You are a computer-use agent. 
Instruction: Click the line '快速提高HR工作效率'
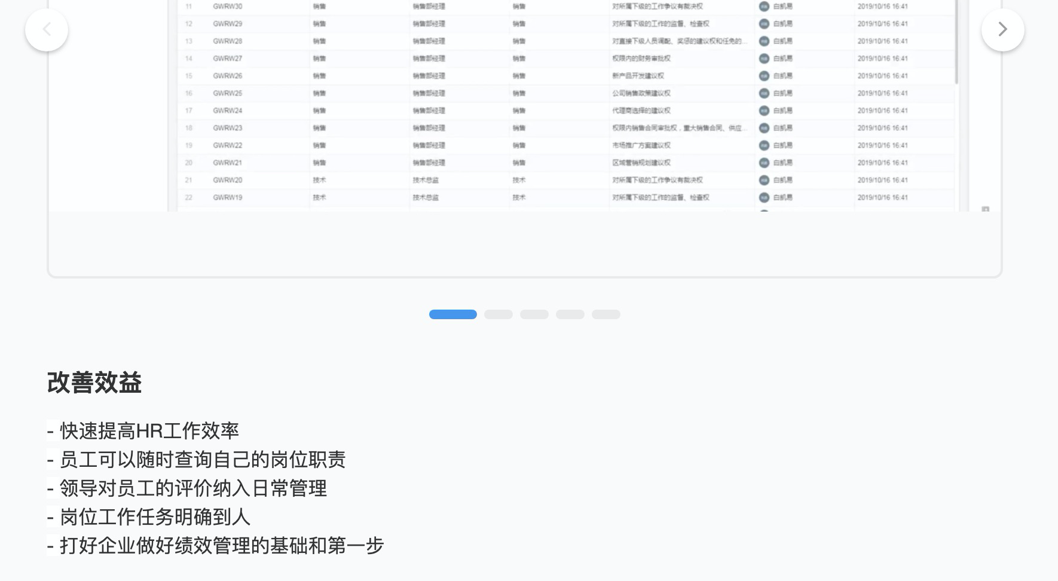(x=149, y=430)
